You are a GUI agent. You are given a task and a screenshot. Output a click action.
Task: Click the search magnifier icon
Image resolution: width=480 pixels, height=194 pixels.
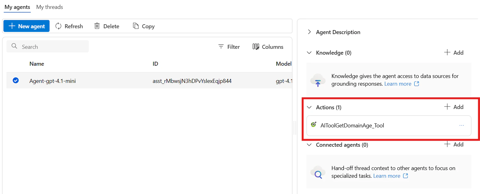[x=14, y=46]
